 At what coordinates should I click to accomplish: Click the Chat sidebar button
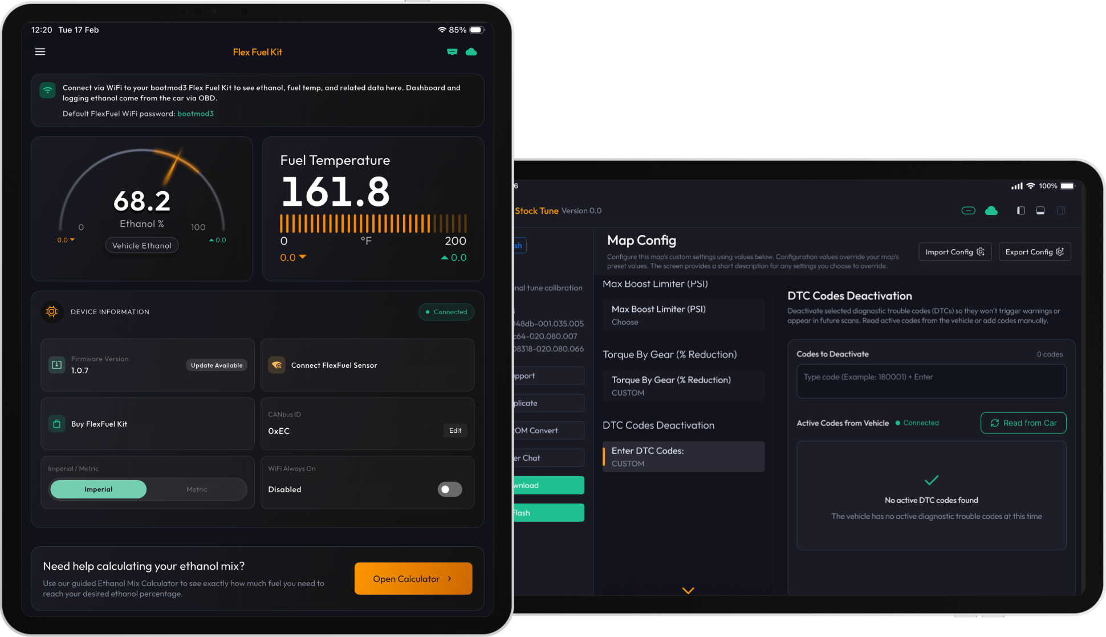point(548,458)
